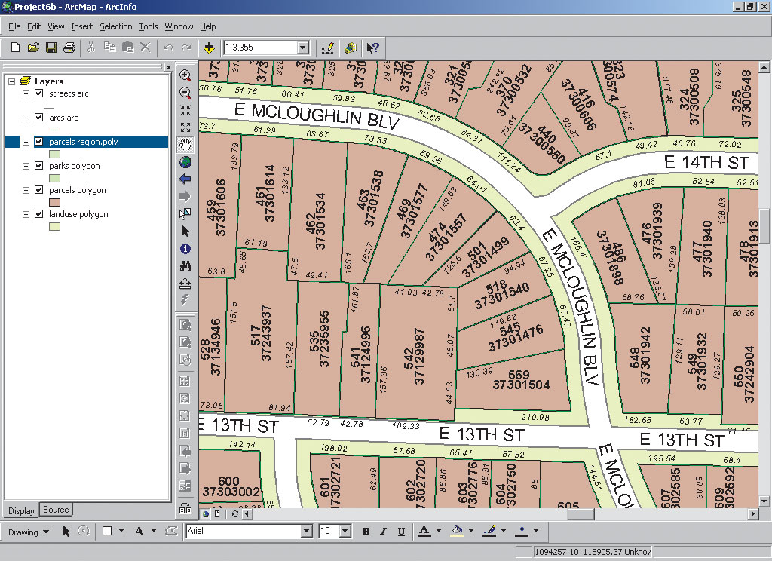Collapse the parcels polygon layer legend
Image resolution: width=772 pixels, height=561 pixels.
(26, 190)
